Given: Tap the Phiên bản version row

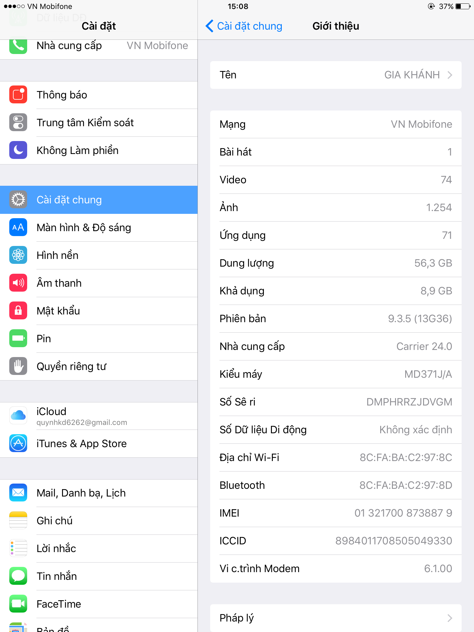Looking at the screenshot, I should pos(336,319).
